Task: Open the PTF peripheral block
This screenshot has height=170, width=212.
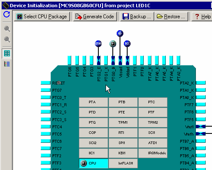Action: coord(153,112)
